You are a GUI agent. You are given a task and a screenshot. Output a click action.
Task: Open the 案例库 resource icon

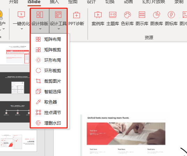(x=98, y=15)
